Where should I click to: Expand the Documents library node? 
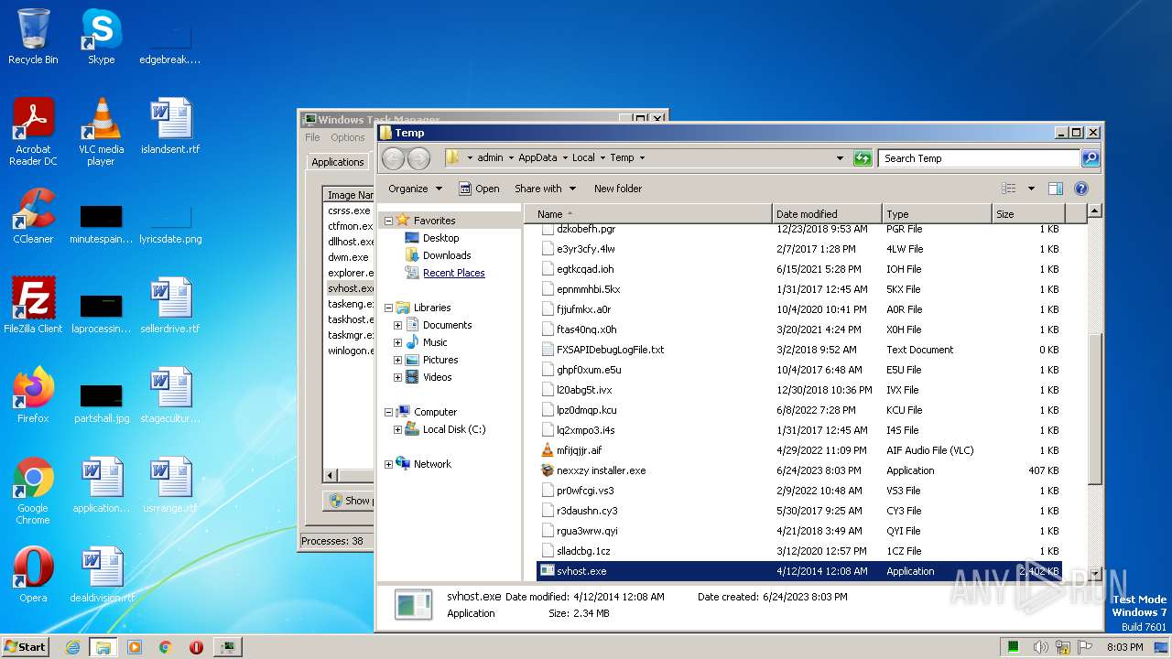pos(397,325)
